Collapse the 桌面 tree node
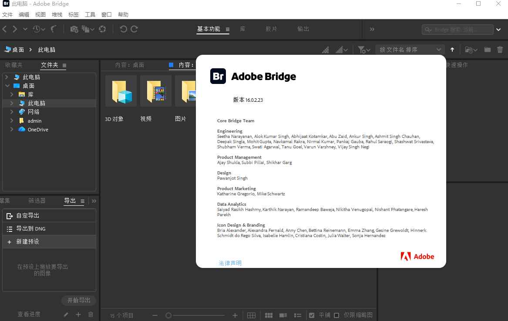The height and width of the screenshot is (321, 508). click(x=7, y=86)
